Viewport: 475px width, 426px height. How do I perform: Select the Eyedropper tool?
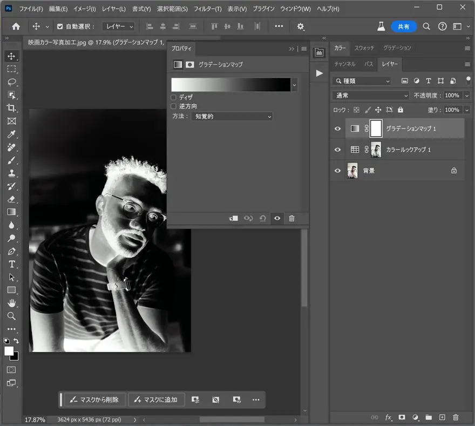pos(11,134)
